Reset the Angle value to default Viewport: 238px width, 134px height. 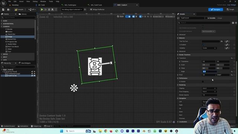click(x=232, y=71)
